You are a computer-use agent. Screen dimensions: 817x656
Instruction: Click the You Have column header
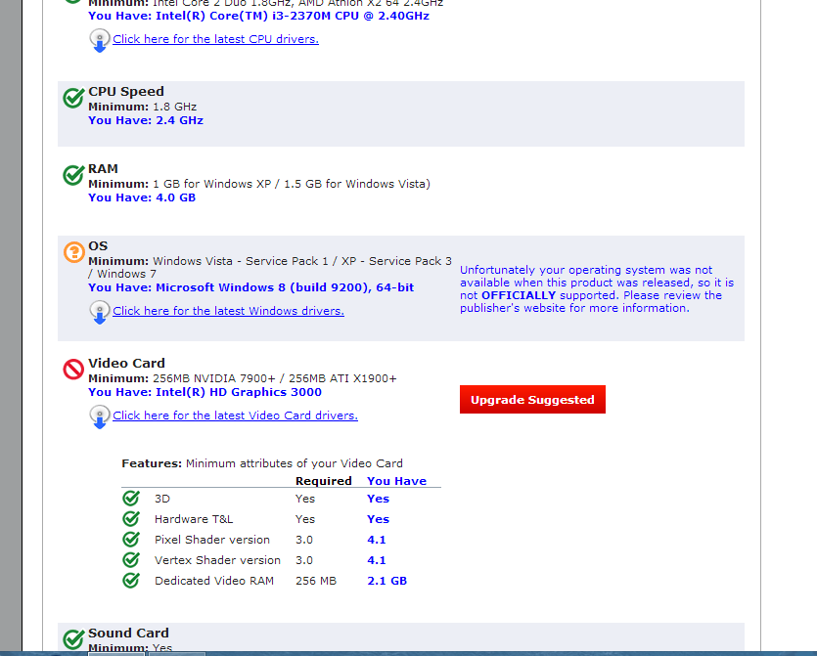click(x=396, y=481)
